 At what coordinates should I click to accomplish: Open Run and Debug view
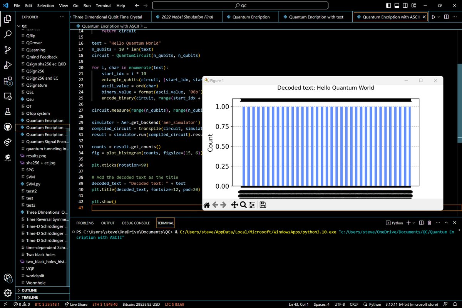(x=8, y=65)
